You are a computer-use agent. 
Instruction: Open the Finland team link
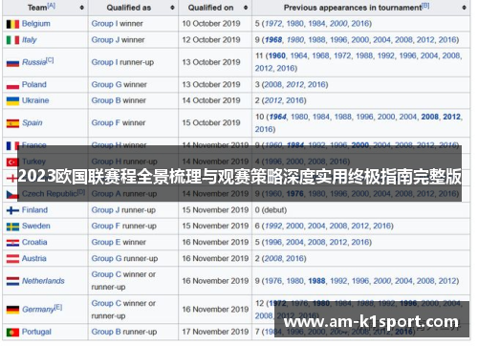click(34, 210)
